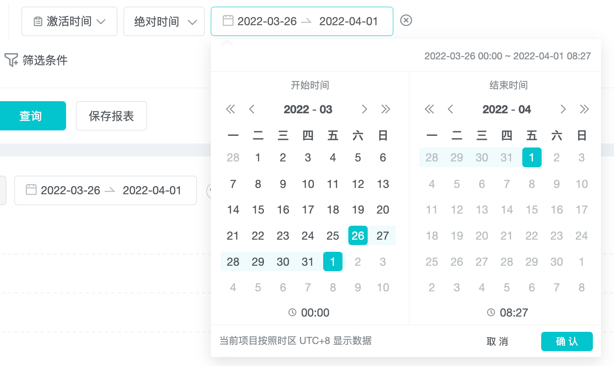
Task: Expand the 绝对时间 time type dropdown
Action: pyautogui.click(x=164, y=21)
